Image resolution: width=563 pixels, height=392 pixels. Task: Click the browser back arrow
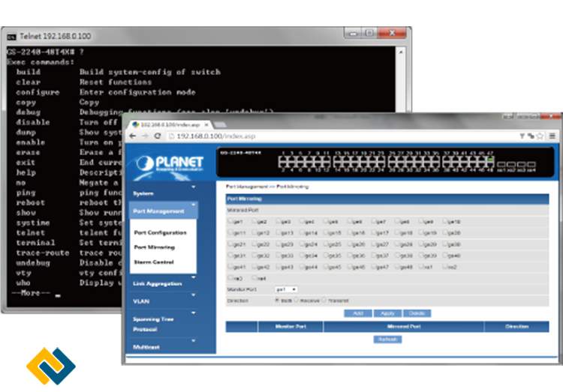tap(133, 136)
